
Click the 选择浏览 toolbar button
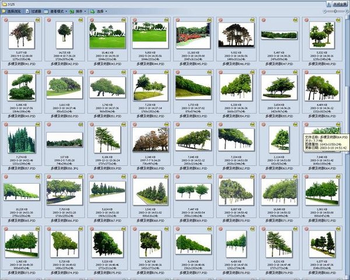[12, 11]
